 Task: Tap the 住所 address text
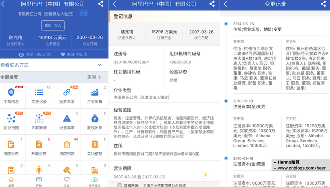pyautogui.click(x=156, y=154)
